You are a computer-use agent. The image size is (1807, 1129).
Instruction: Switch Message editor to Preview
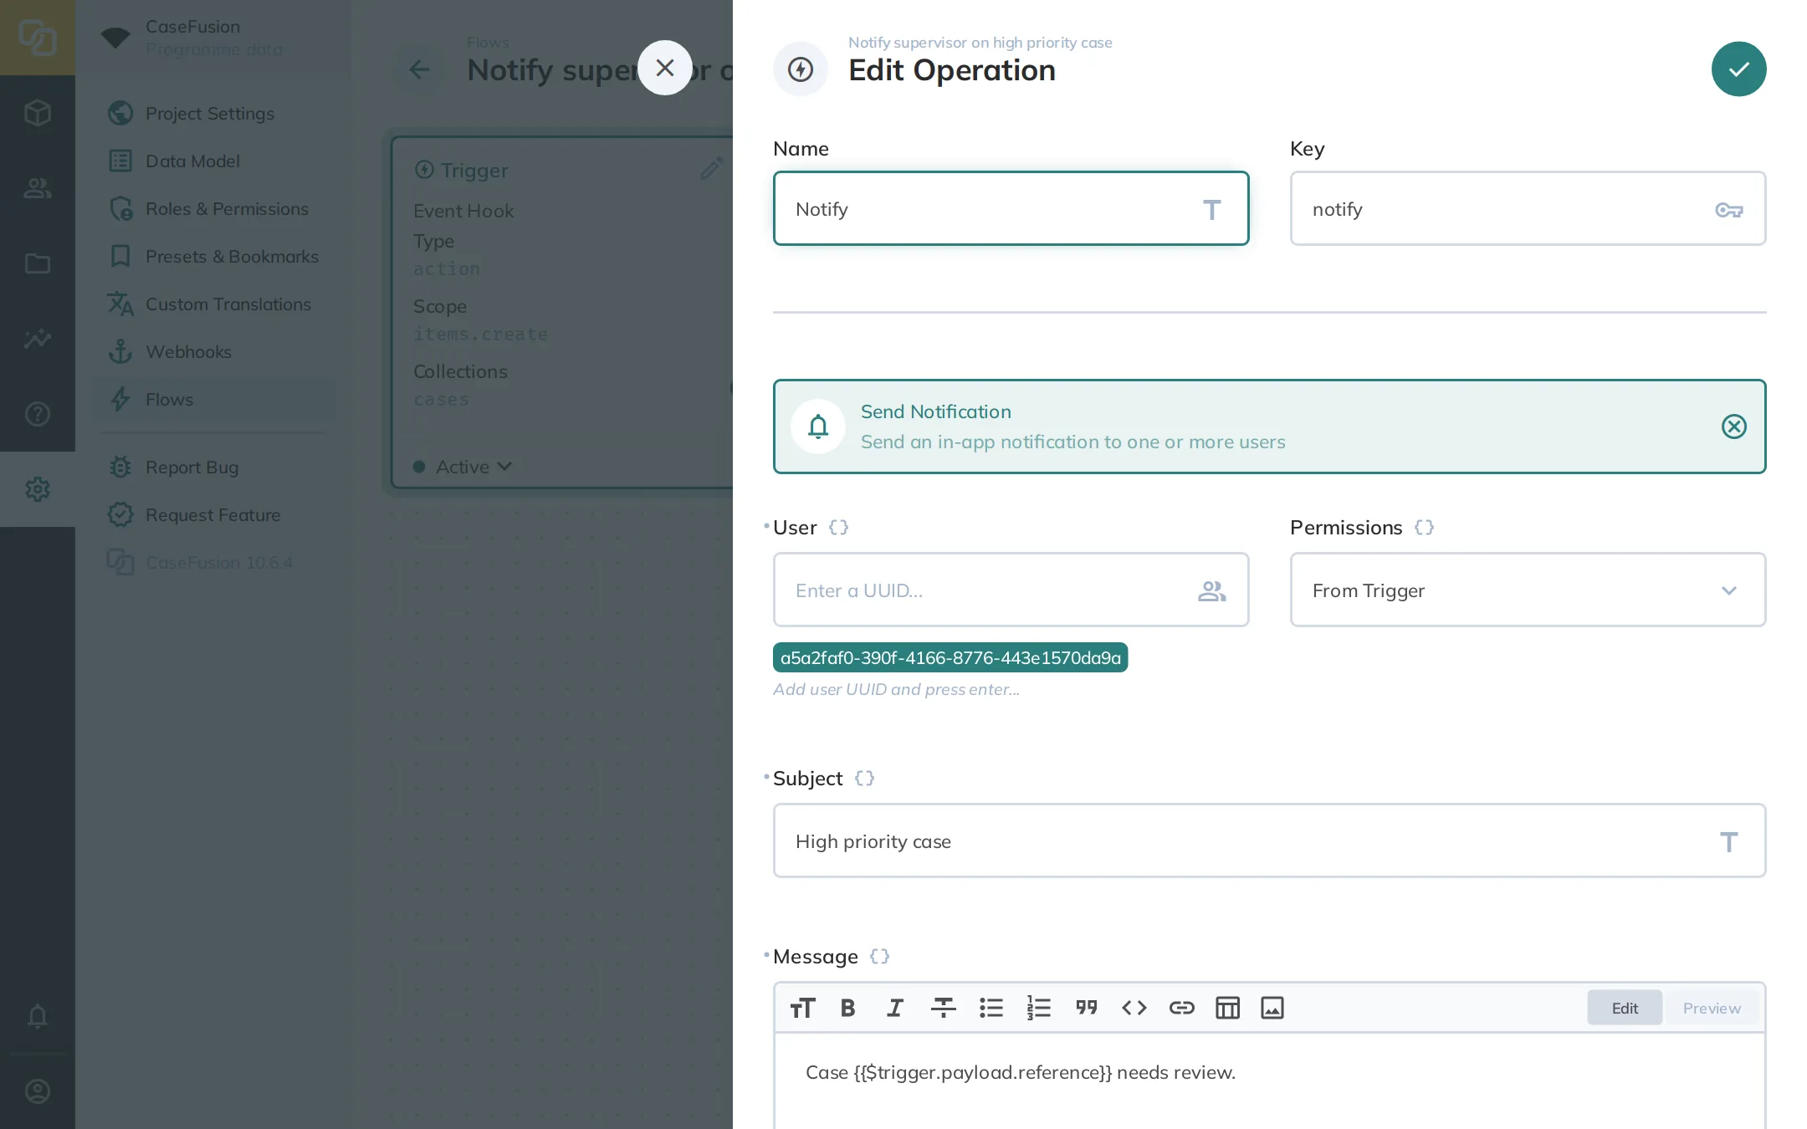point(1712,1008)
